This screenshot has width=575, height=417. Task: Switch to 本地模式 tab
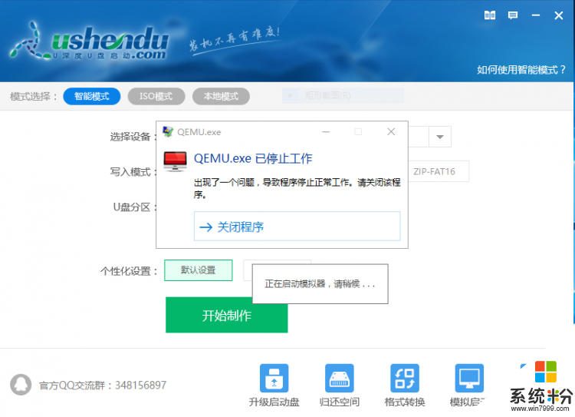point(221,96)
